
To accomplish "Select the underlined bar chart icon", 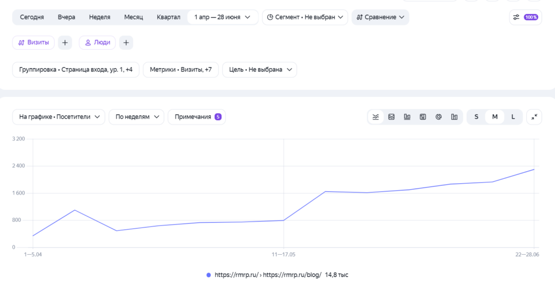I will pyautogui.click(x=407, y=117).
